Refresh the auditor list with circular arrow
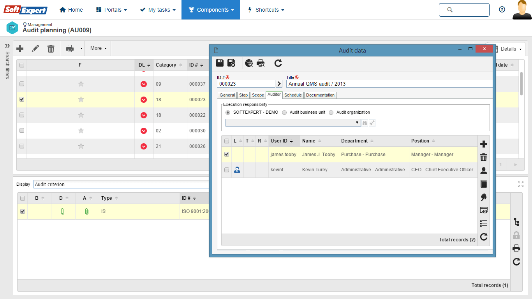 (484, 237)
